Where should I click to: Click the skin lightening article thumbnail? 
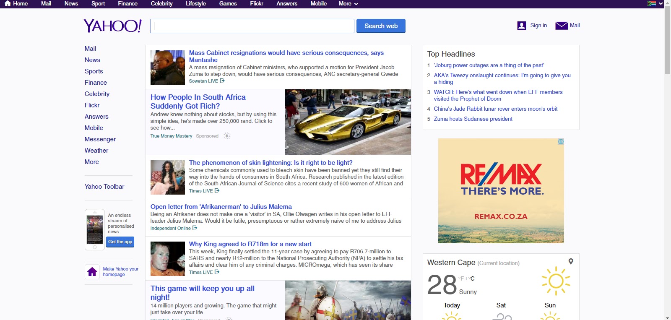point(168,177)
